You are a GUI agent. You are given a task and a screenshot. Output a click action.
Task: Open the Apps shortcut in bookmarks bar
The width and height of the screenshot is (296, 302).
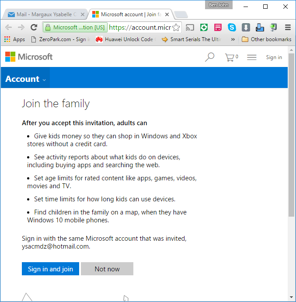pyautogui.click(x=14, y=39)
